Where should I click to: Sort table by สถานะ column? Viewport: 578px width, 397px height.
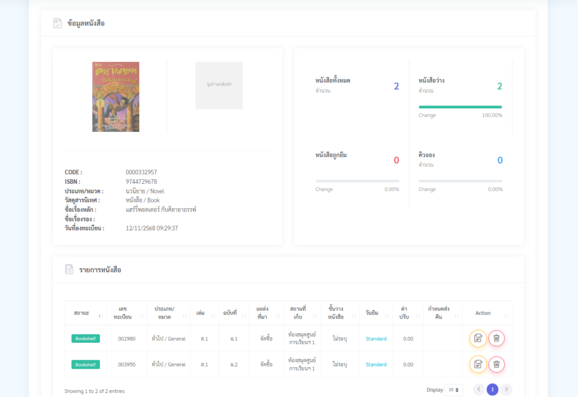pos(85,313)
